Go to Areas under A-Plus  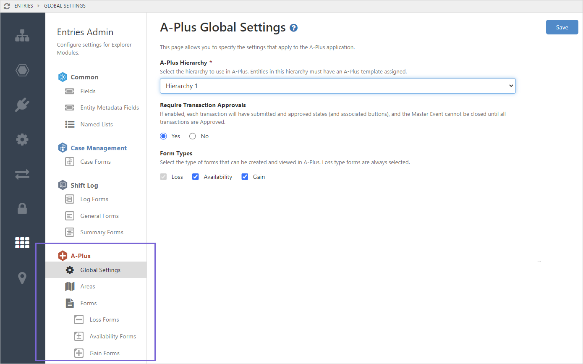[x=88, y=286]
